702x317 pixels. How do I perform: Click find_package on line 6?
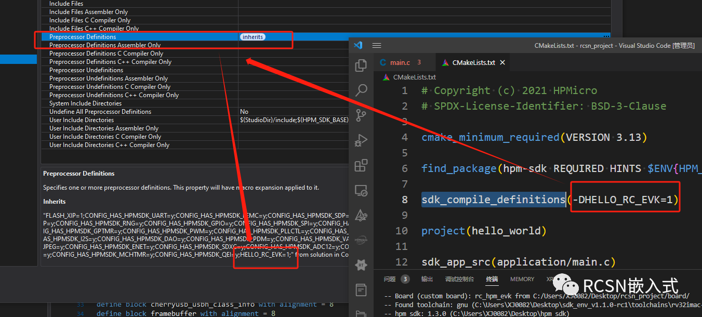pyautogui.click(x=459, y=168)
